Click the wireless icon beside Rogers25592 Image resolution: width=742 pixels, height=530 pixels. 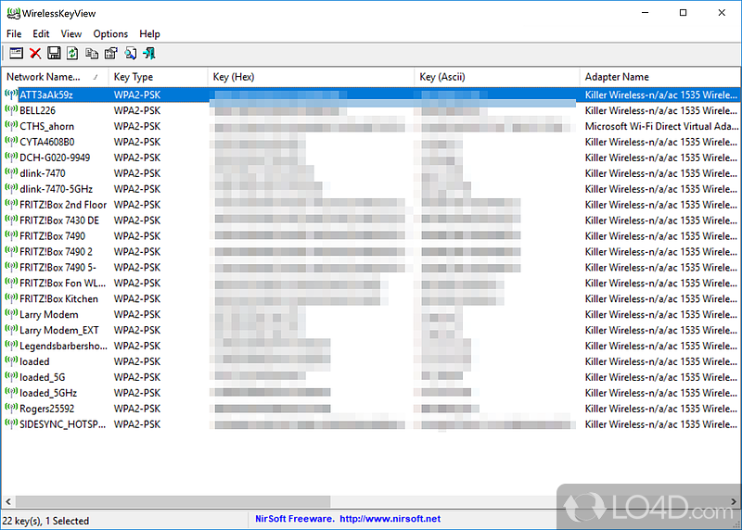coord(11,408)
